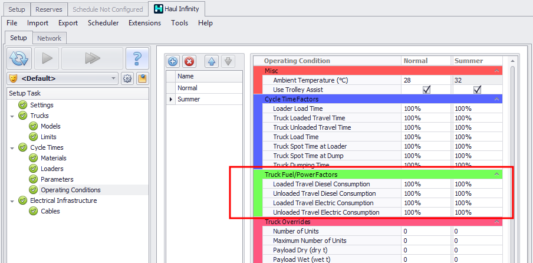Click green check icon beside Models

point(33,126)
